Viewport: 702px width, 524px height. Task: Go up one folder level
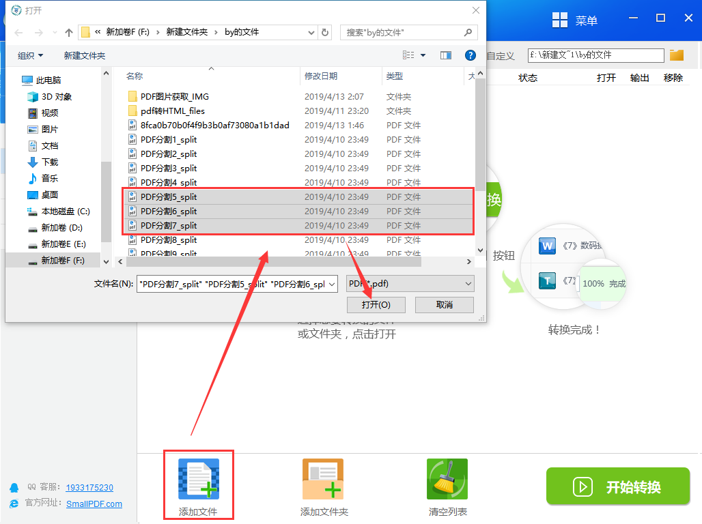click(68, 33)
